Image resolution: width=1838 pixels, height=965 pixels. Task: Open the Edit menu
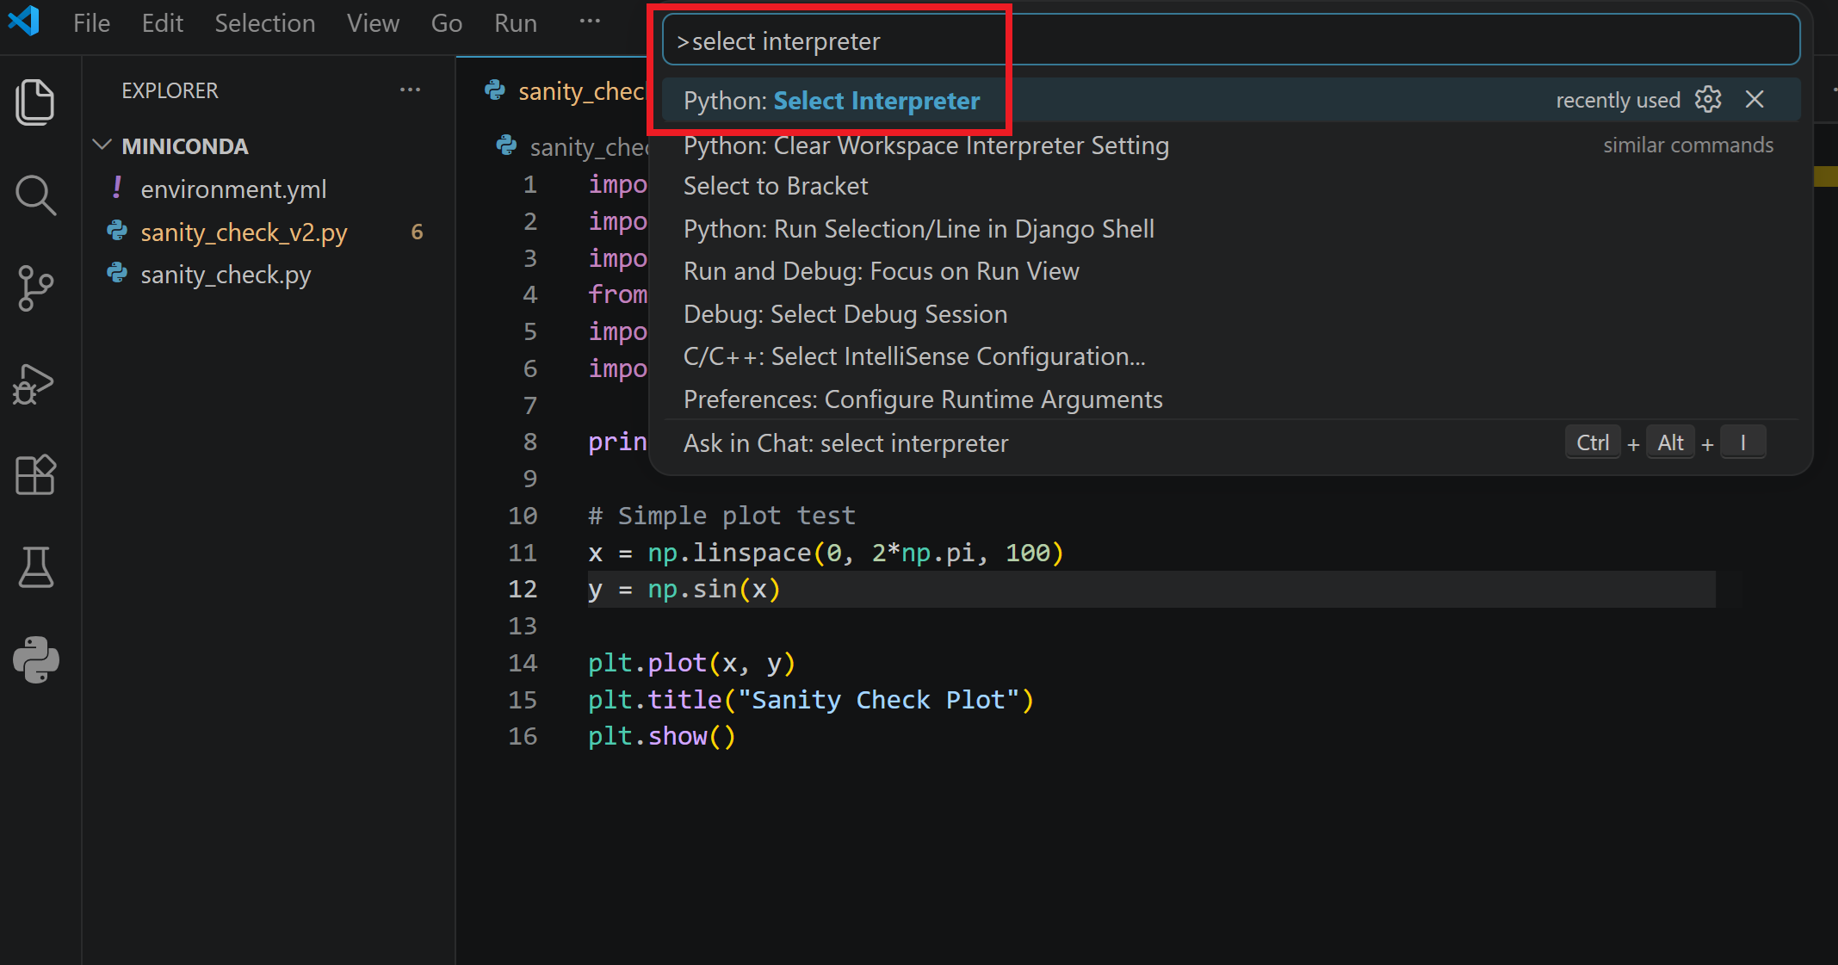162,23
